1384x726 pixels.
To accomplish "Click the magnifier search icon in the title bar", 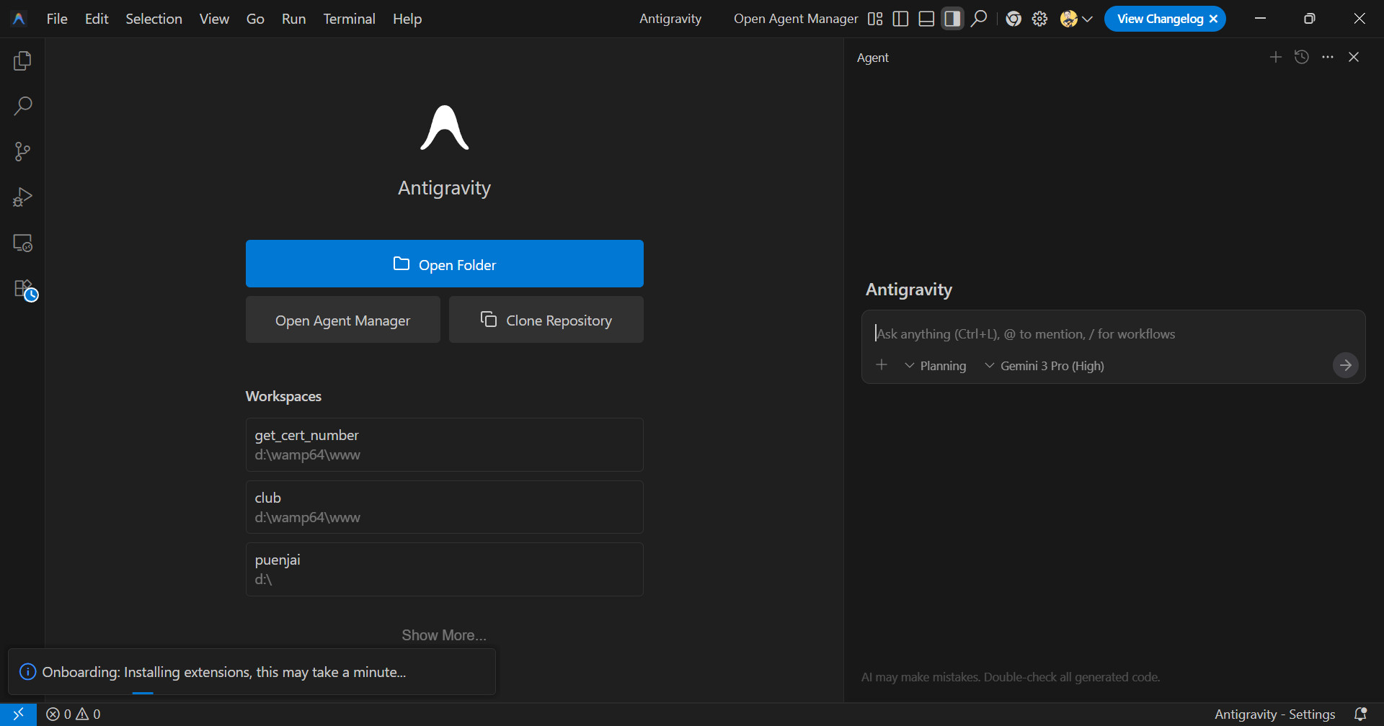I will (x=978, y=19).
